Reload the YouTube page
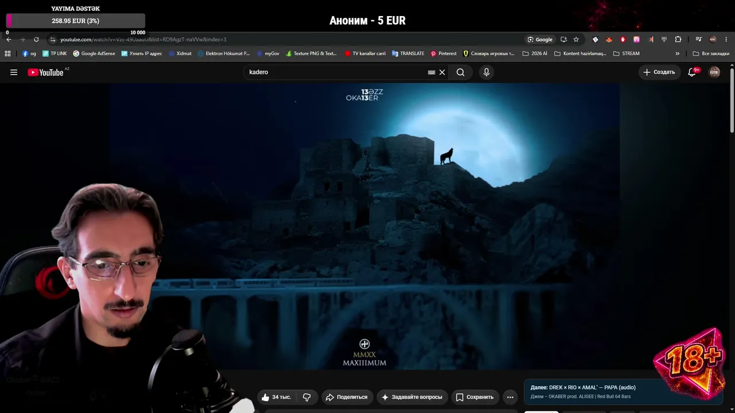 click(36, 40)
